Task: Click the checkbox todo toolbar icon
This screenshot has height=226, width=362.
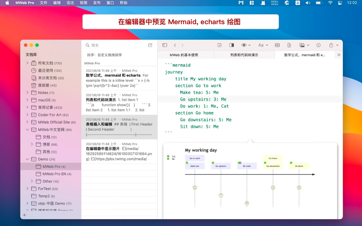Action: point(219,45)
